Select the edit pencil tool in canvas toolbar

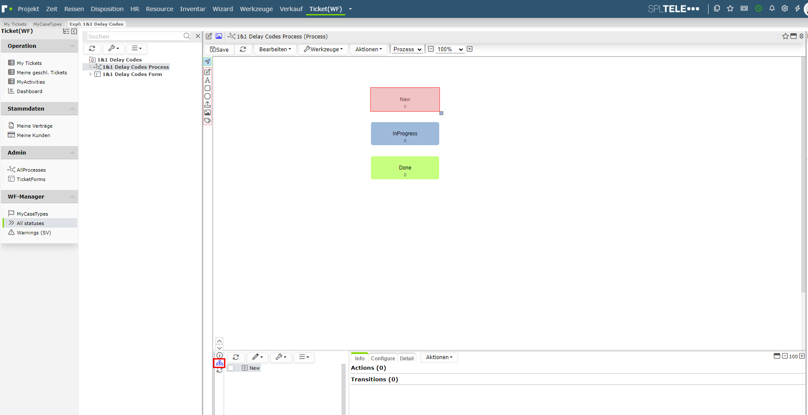pos(207,72)
